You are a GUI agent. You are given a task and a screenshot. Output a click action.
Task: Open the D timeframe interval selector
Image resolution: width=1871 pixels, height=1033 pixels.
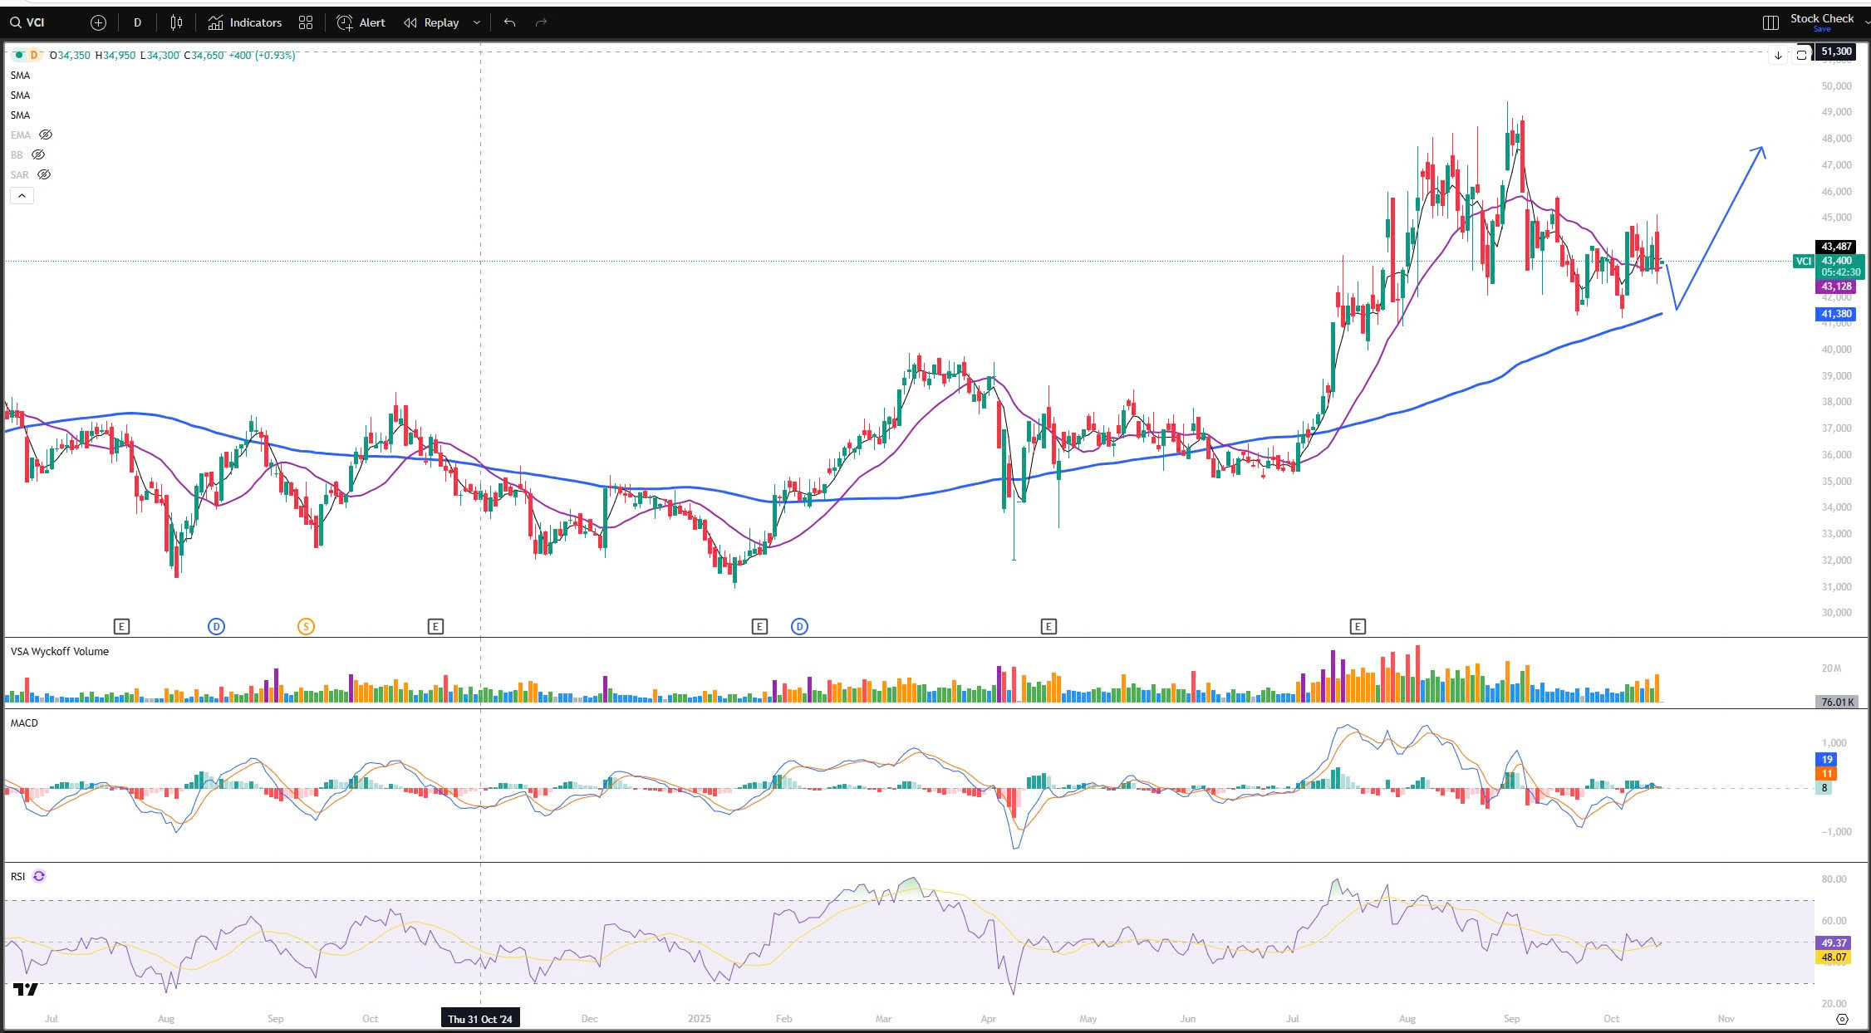(x=137, y=22)
